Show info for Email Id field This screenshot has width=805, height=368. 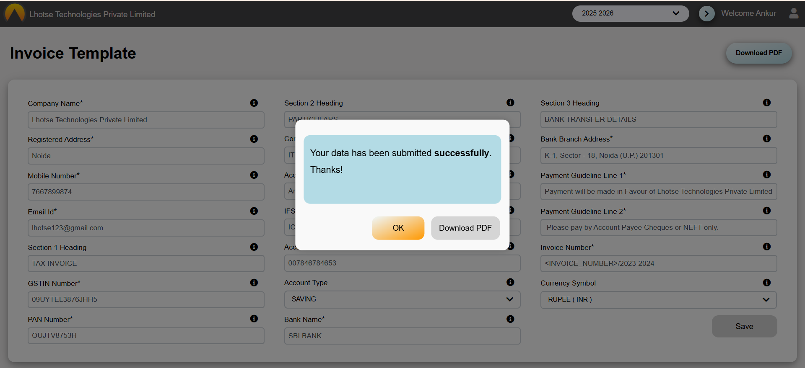point(254,211)
